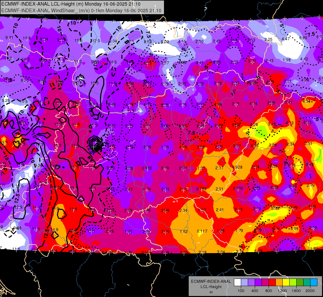Click the grid value 12.0
Screen dimensions: 323x297
[96, 41]
